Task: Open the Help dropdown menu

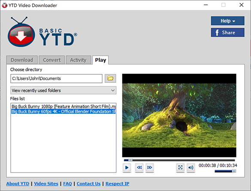Action: (228, 21)
